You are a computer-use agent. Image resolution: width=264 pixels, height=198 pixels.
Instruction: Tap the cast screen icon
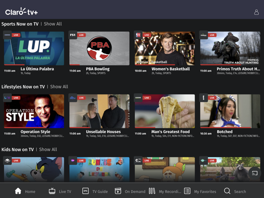click(254, 173)
